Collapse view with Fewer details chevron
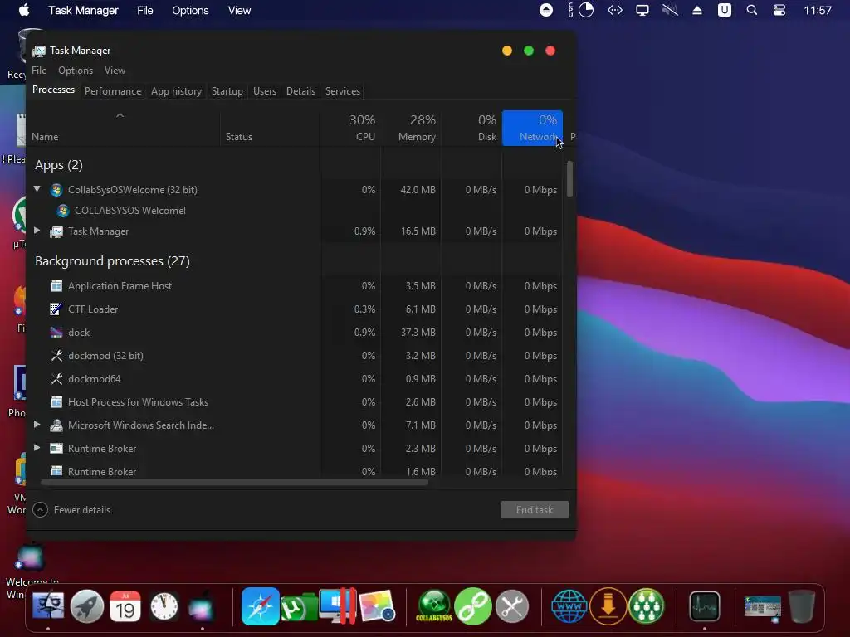This screenshot has width=850, height=637. 41,510
